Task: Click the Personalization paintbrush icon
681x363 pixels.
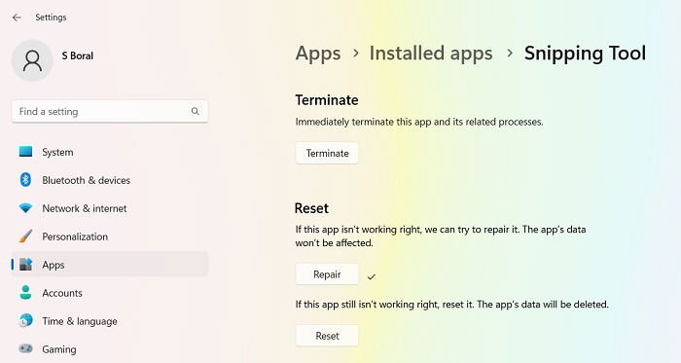Action: (25, 236)
